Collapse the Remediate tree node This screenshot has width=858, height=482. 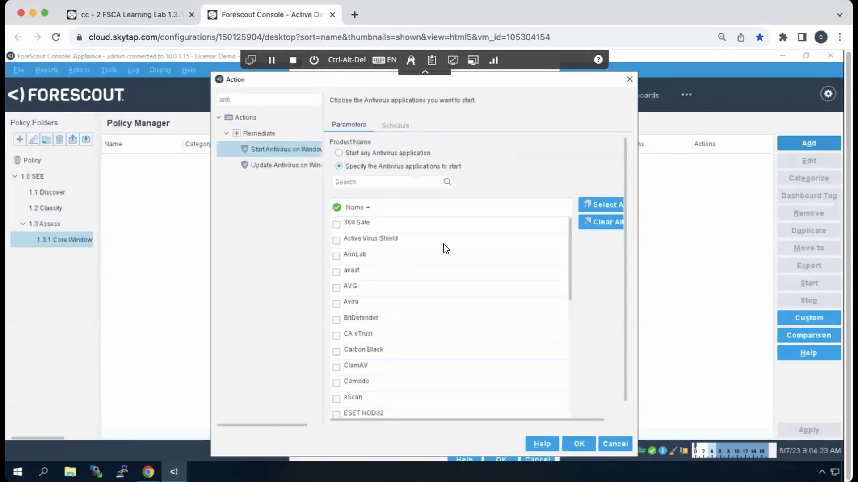point(227,133)
